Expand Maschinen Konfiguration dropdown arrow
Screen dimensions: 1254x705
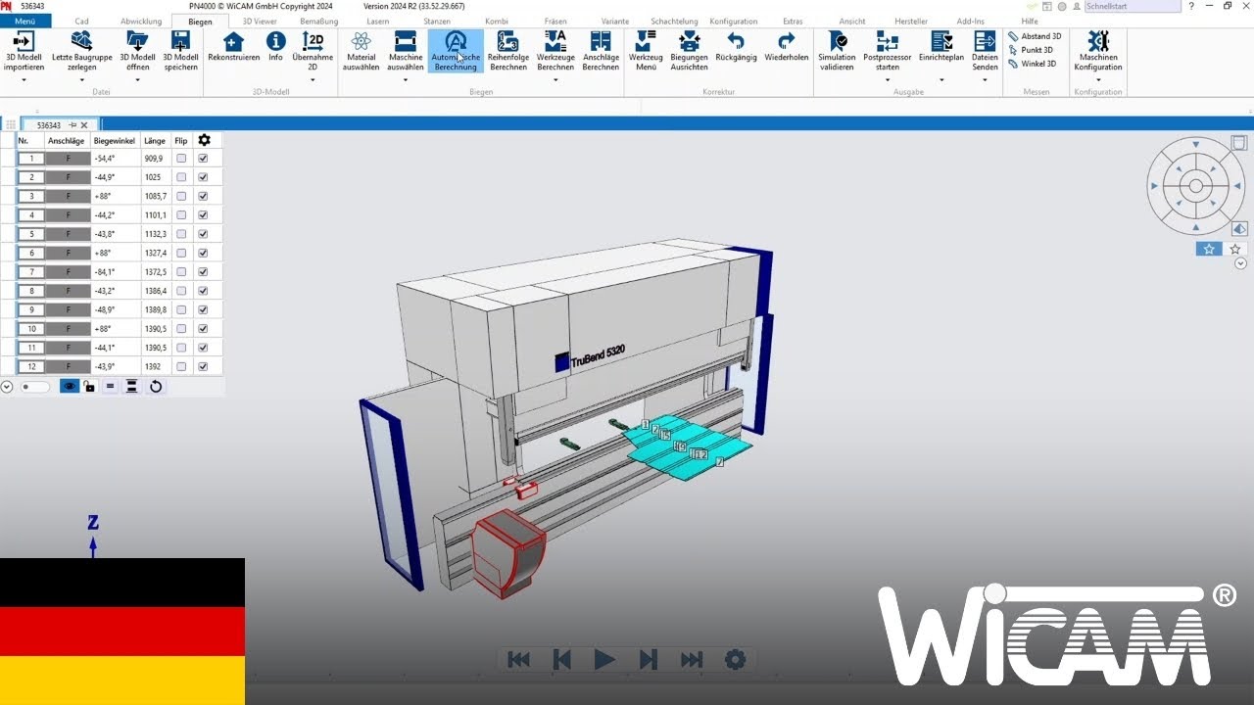(x=1098, y=80)
